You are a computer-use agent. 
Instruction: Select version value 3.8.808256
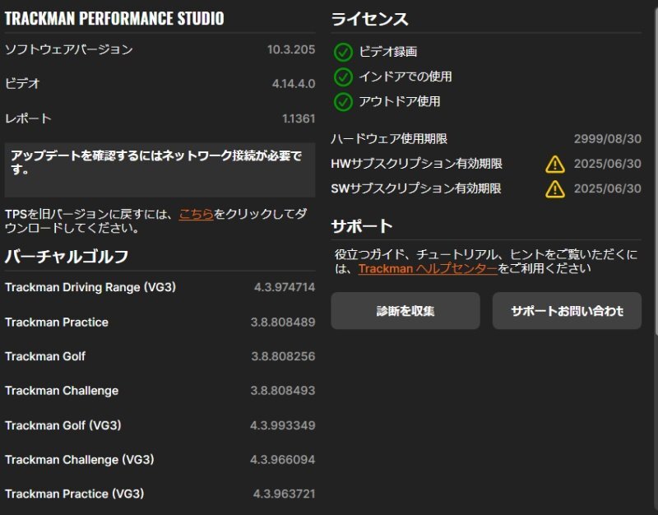(283, 356)
